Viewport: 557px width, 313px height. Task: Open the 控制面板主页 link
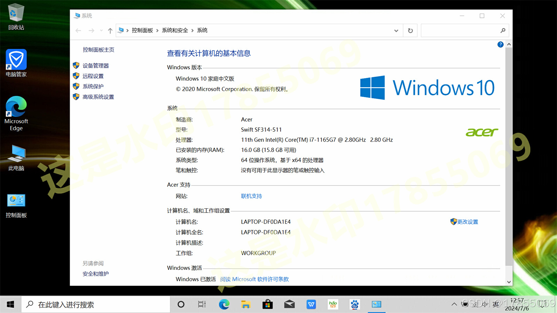coord(99,50)
